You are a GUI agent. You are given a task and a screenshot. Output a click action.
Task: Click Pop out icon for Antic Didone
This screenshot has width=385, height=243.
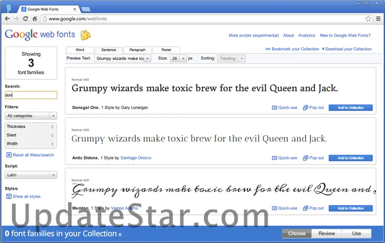pos(306,158)
